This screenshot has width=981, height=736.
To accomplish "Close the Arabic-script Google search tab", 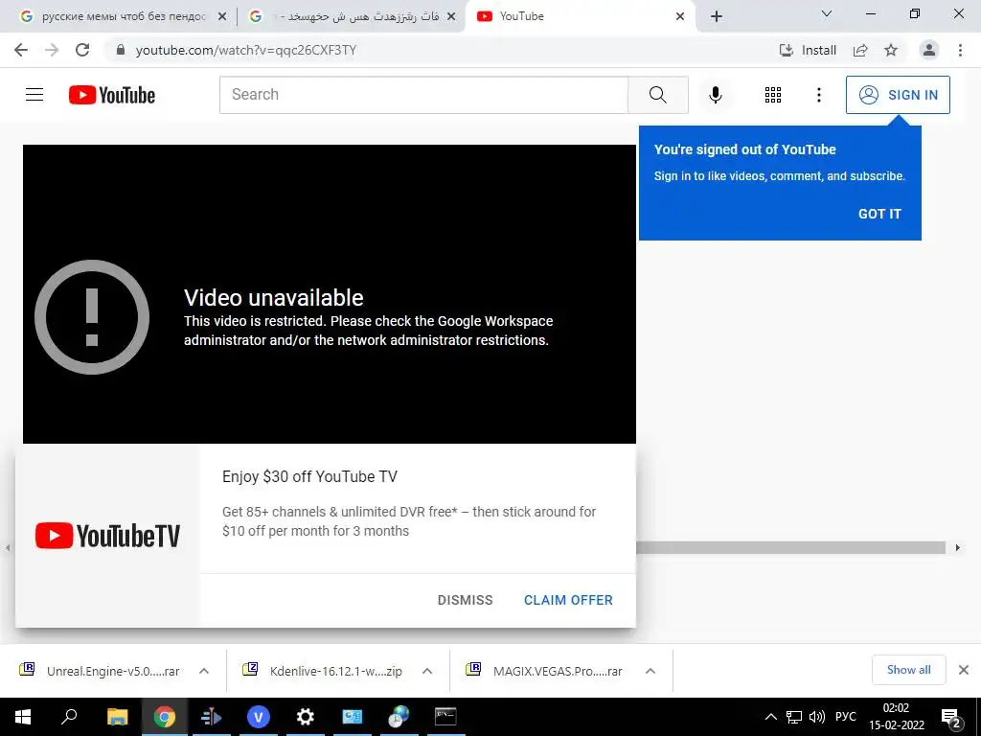I will click(x=451, y=16).
